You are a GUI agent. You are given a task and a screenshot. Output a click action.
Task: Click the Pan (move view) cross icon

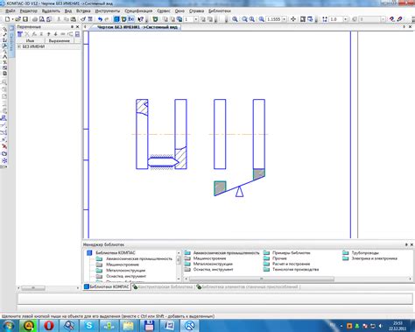[x=293, y=19]
